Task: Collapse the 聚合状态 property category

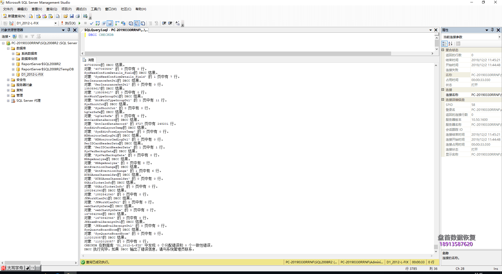Action: click(443, 50)
